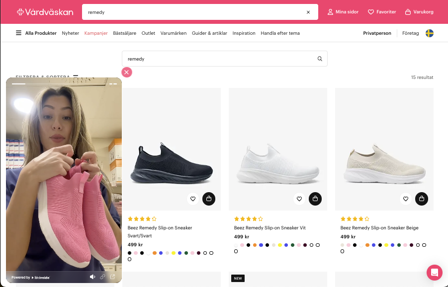Clear the top search field with X
Image resolution: width=448 pixels, height=287 pixels.
(308, 12)
